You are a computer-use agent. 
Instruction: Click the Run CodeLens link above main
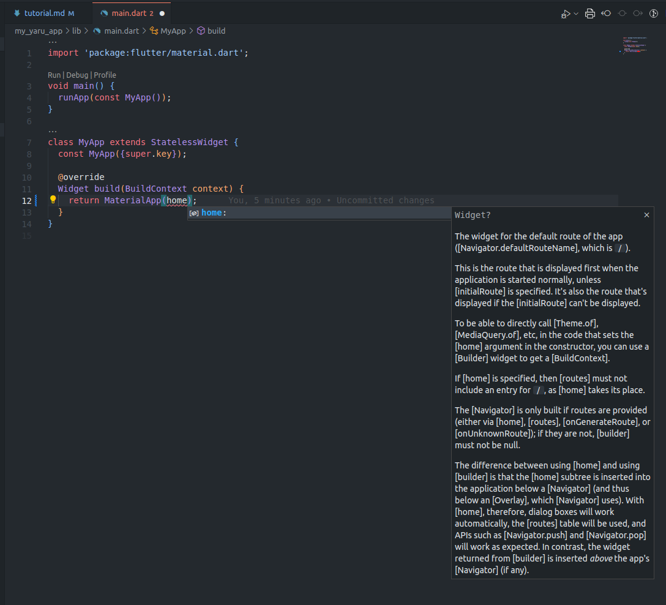tap(54, 75)
